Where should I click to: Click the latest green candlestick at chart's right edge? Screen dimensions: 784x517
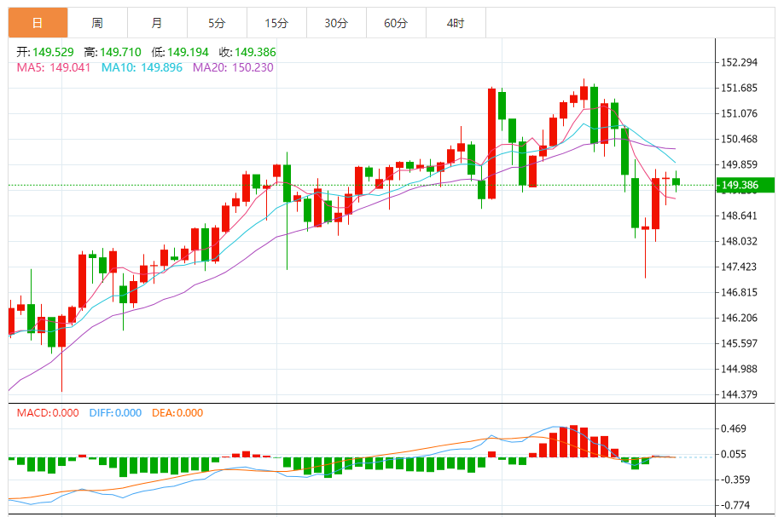pyautogui.click(x=676, y=181)
